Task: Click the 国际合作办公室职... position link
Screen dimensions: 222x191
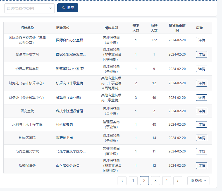Action: click(x=71, y=40)
